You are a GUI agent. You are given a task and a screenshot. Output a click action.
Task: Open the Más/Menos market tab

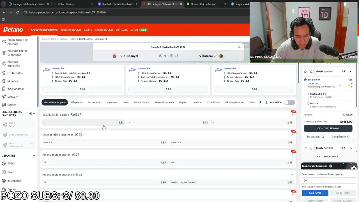(x=77, y=102)
